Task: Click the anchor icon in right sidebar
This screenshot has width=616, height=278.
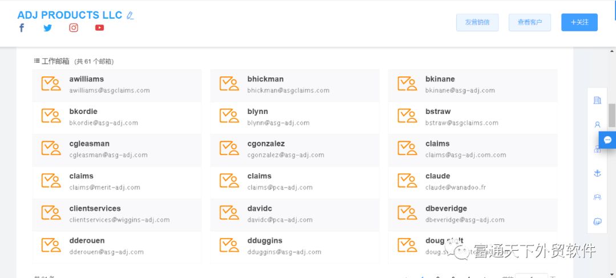Action: 597,173
